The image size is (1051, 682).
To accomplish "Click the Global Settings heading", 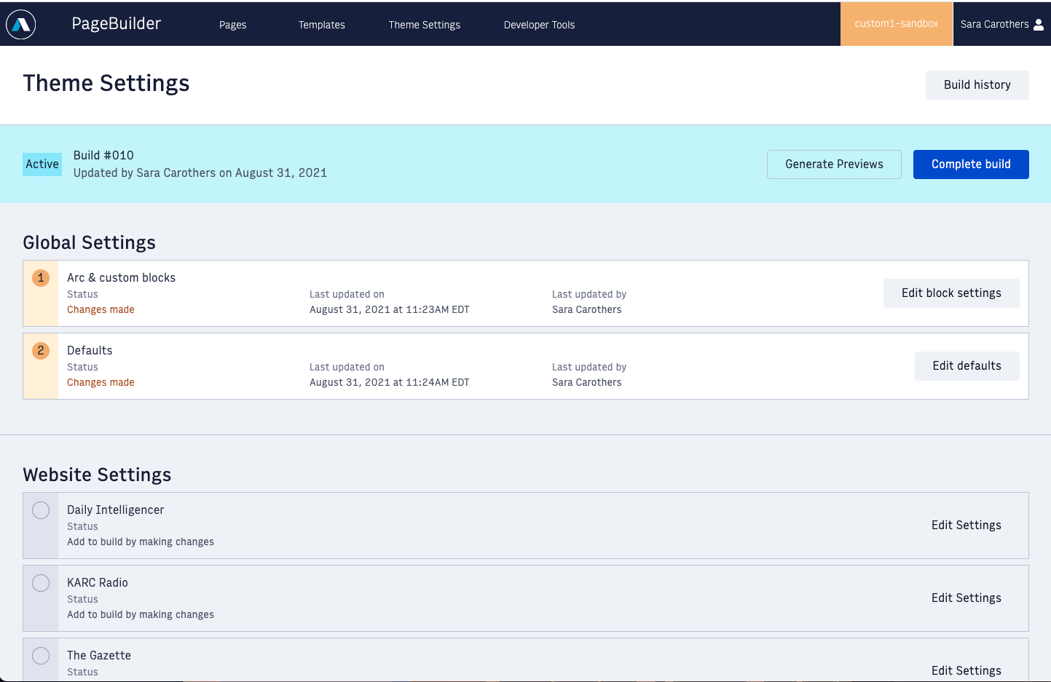I will click(x=90, y=243).
